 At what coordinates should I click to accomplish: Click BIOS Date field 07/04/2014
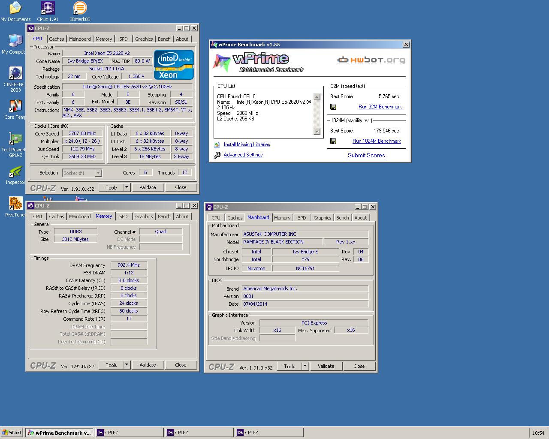[305, 304]
